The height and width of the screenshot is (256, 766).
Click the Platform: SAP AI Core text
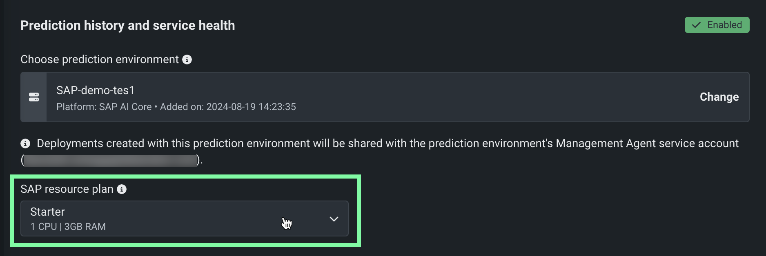click(x=104, y=107)
